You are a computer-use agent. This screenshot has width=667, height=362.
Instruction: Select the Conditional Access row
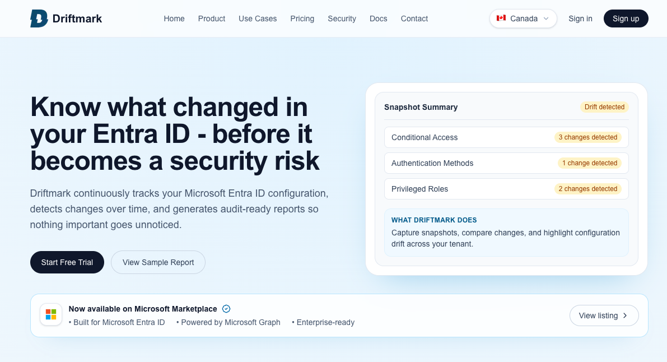506,137
